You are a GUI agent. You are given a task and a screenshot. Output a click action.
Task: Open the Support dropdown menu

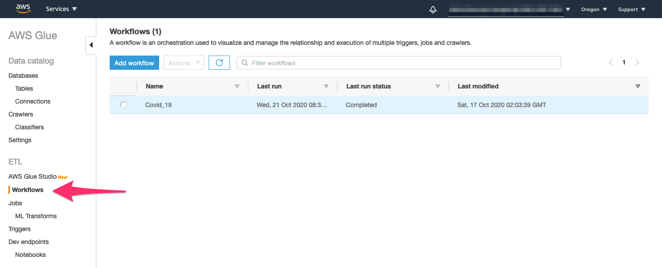[631, 9]
